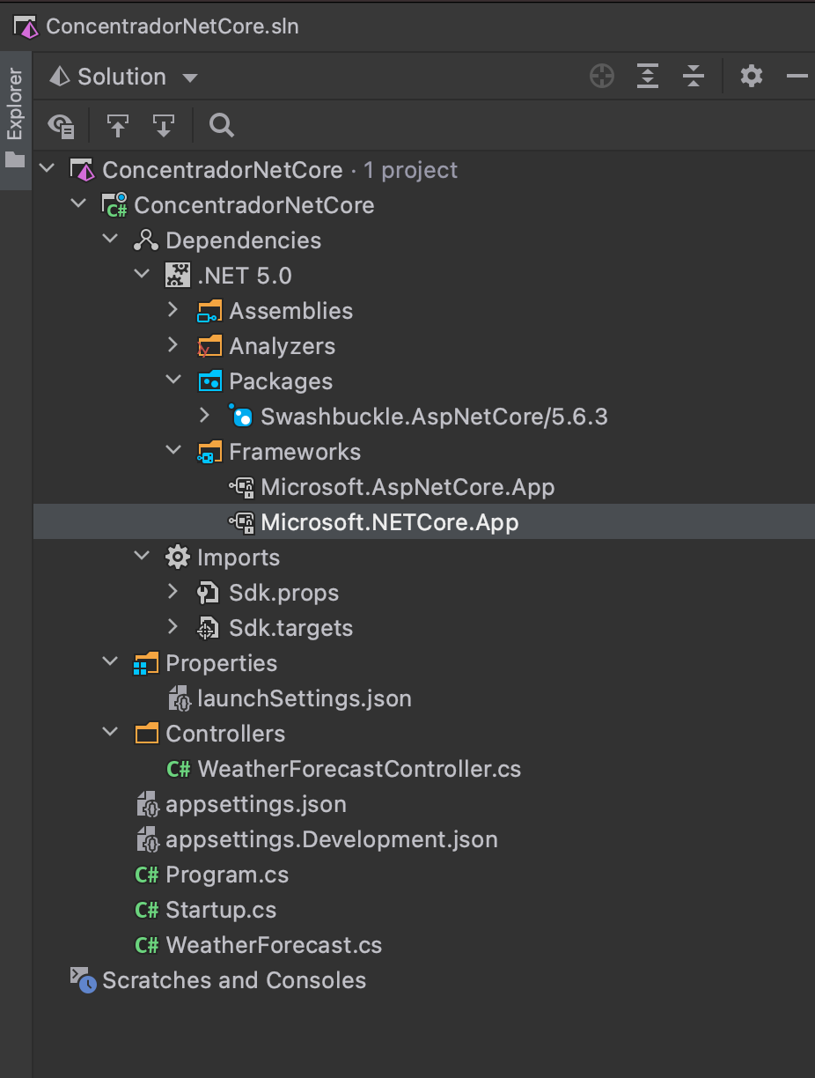Expand the Assemblies node
The image size is (815, 1078).
coord(173,310)
